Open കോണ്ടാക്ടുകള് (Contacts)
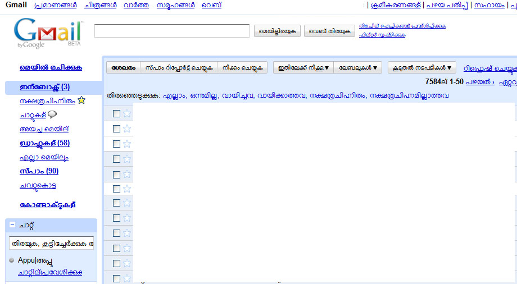 coord(47,205)
